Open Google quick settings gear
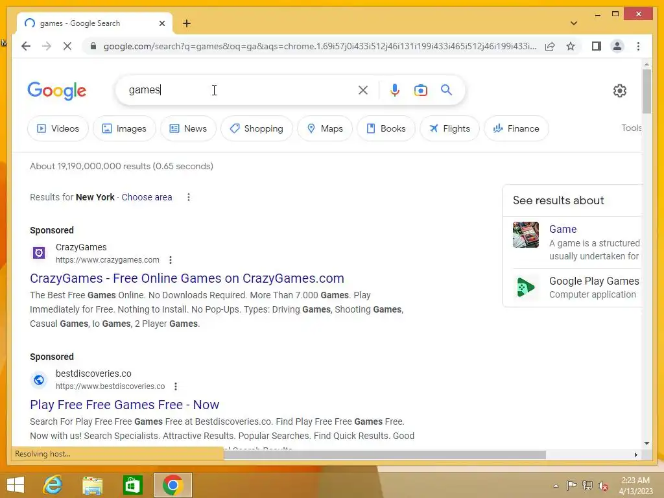Viewport: 664px width, 498px height. point(619,91)
